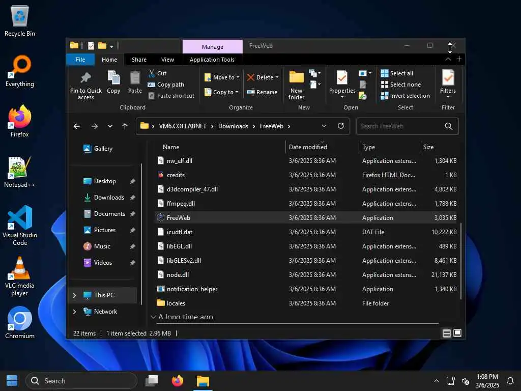Click the History icon in Open group
The width and height of the screenshot is (521, 391).
tap(362, 96)
